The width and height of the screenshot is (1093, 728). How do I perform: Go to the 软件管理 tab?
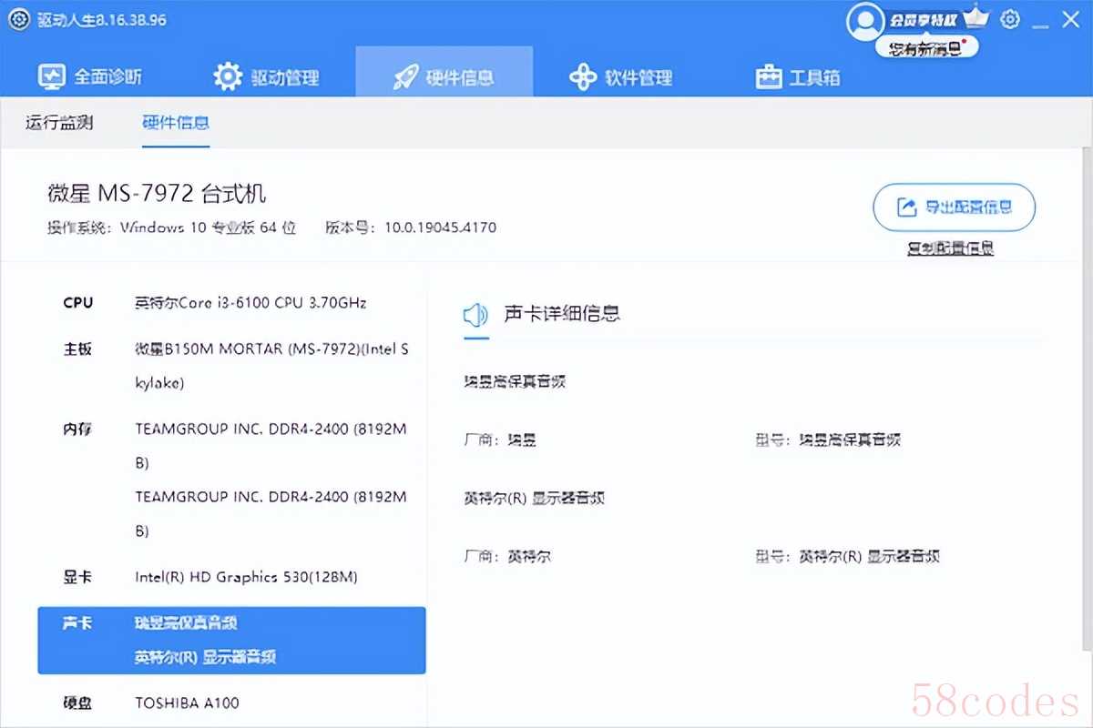(x=620, y=77)
